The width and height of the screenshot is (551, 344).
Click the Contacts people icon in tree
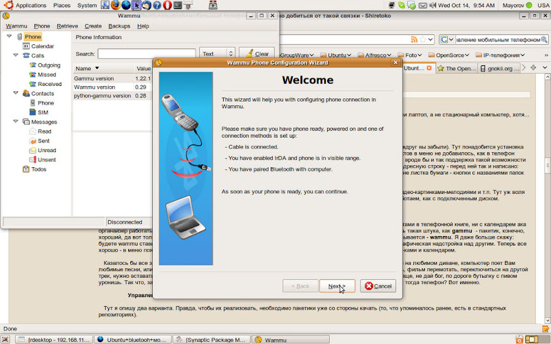coord(26,94)
